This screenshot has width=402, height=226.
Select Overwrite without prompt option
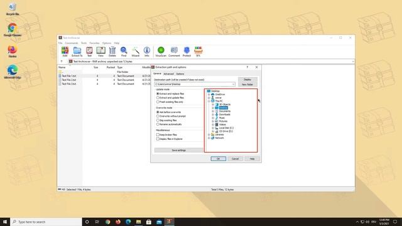[171, 116]
